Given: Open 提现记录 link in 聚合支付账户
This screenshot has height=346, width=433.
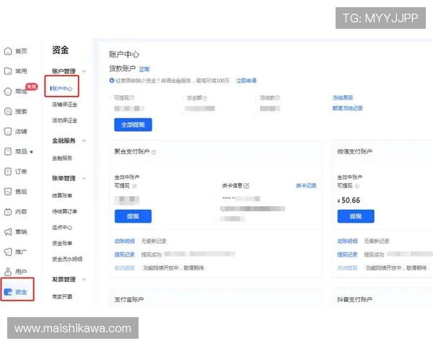Looking at the screenshot, I should (x=125, y=254).
